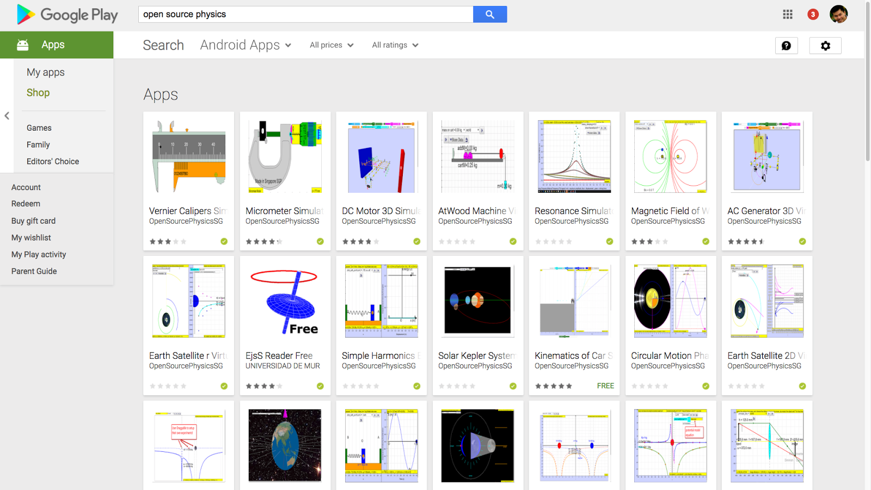The height and width of the screenshot is (490, 871).
Task: Click installed checkmark on EjsS Reader Free card
Action: [320, 386]
